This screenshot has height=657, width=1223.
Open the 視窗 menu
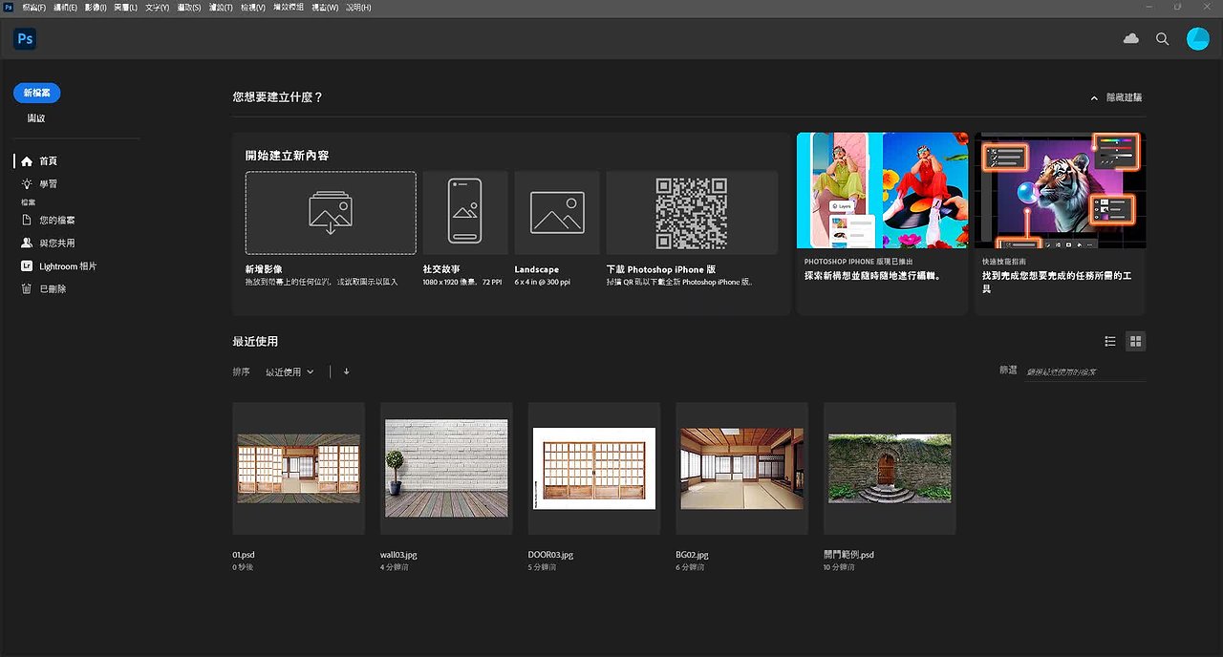(x=325, y=7)
